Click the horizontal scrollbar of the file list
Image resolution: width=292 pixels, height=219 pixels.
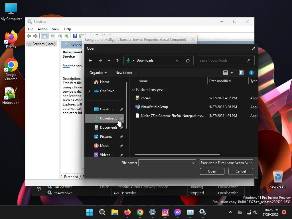pos(177,154)
